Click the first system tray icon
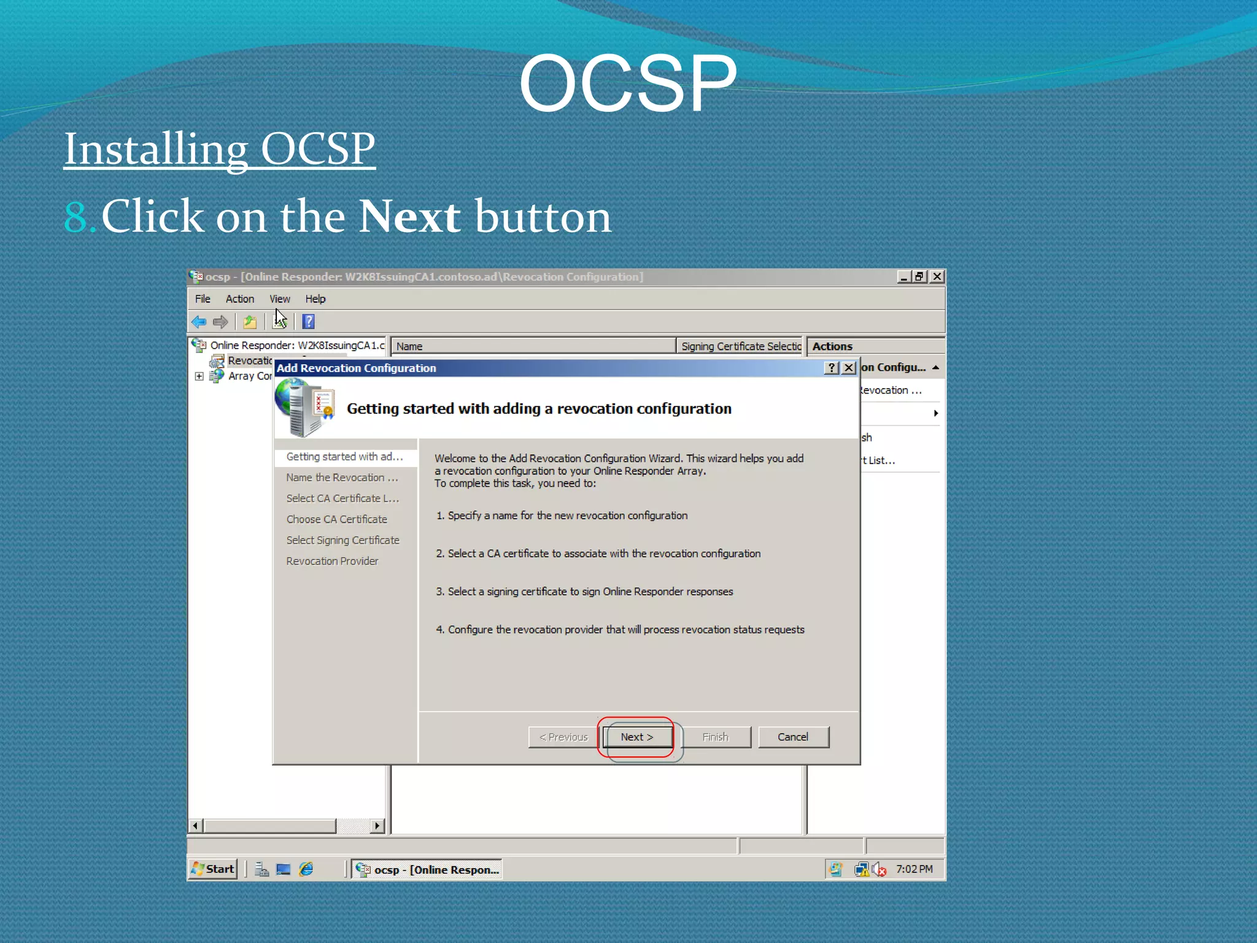The width and height of the screenshot is (1257, 943). pos(836,869)
